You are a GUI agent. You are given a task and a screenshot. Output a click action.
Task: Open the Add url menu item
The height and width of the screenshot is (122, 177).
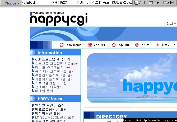click(99, 45)
